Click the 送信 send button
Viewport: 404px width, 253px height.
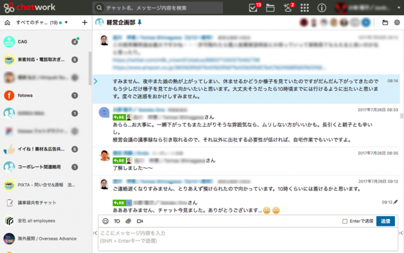(385, 221)
